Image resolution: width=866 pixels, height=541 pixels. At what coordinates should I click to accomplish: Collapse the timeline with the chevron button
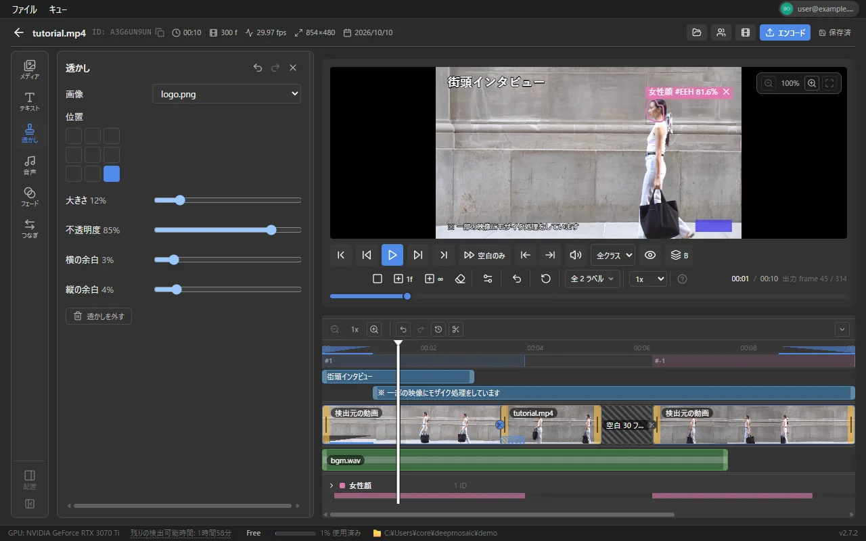point(842,329)
